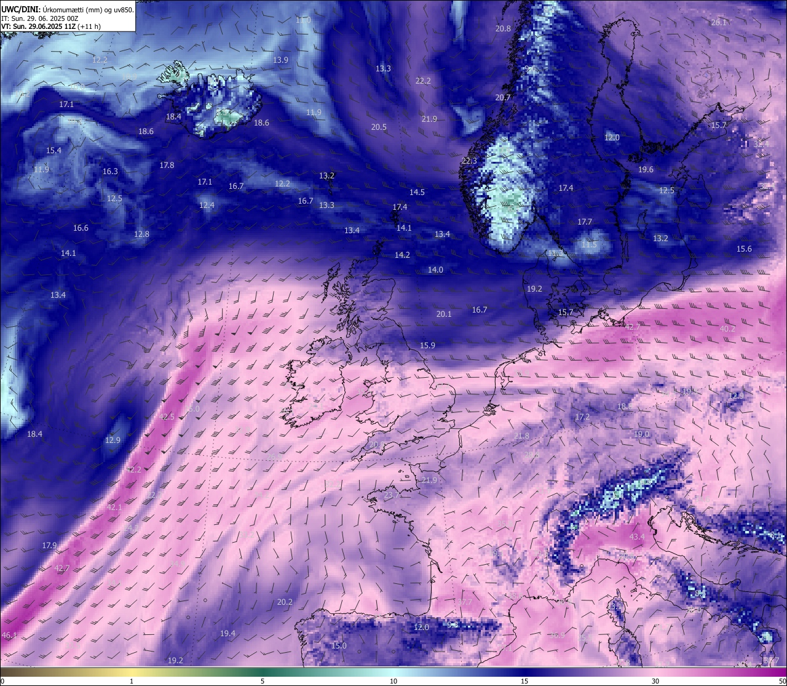Click the colorbar tick label 15
787x686 pixels.
tap(524, 681)
